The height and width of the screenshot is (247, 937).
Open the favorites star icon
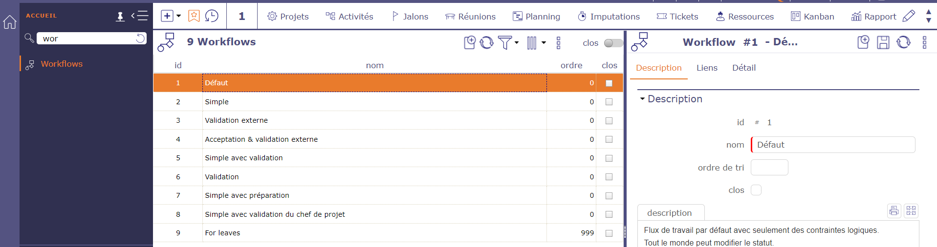click(194, 16)
